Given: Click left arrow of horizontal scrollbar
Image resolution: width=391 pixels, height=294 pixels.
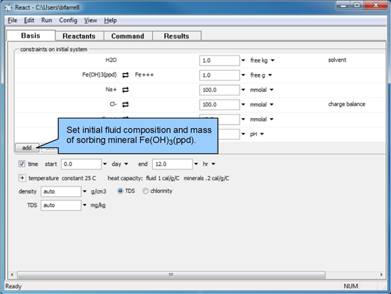Looking at the screenshot, I should (x=12, y=275).
